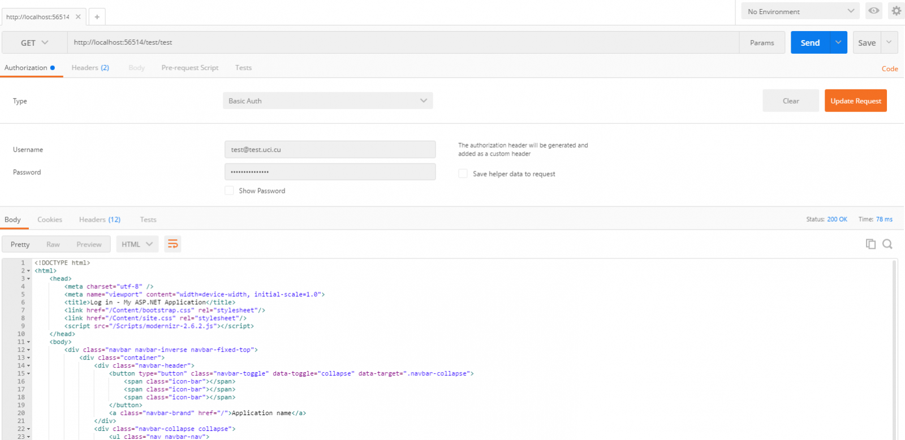
Task: Expand the Send button arrow options
Action: (x=838, y=42)
